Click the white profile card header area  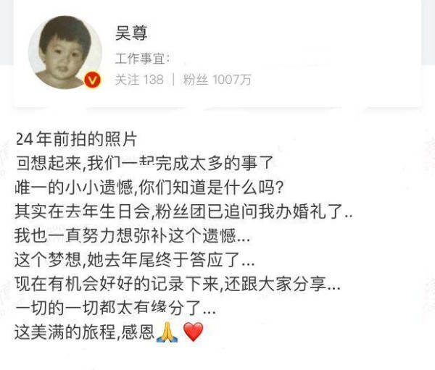coord(217,53)
